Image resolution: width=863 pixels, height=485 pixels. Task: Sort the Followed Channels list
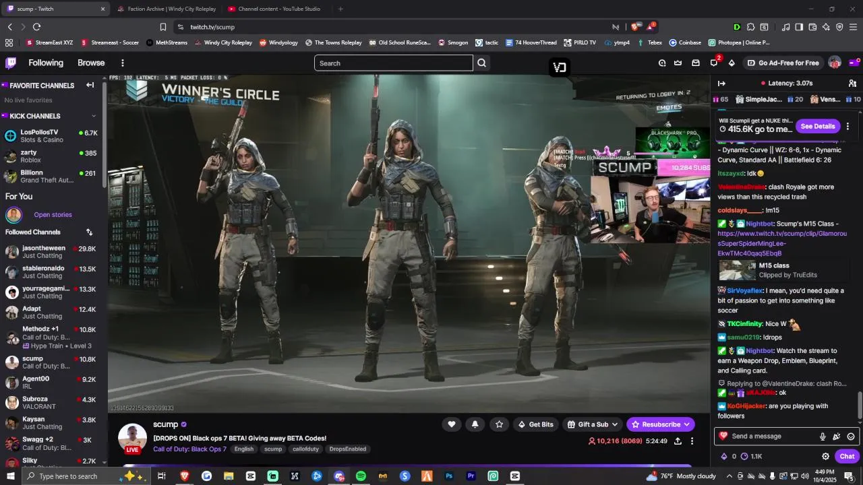pyautogui.click(x=89, y=232)
